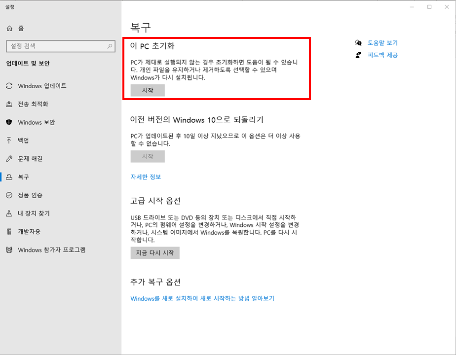
Task: Click the Home (홈) house icon
Action: tap(9, 28)
